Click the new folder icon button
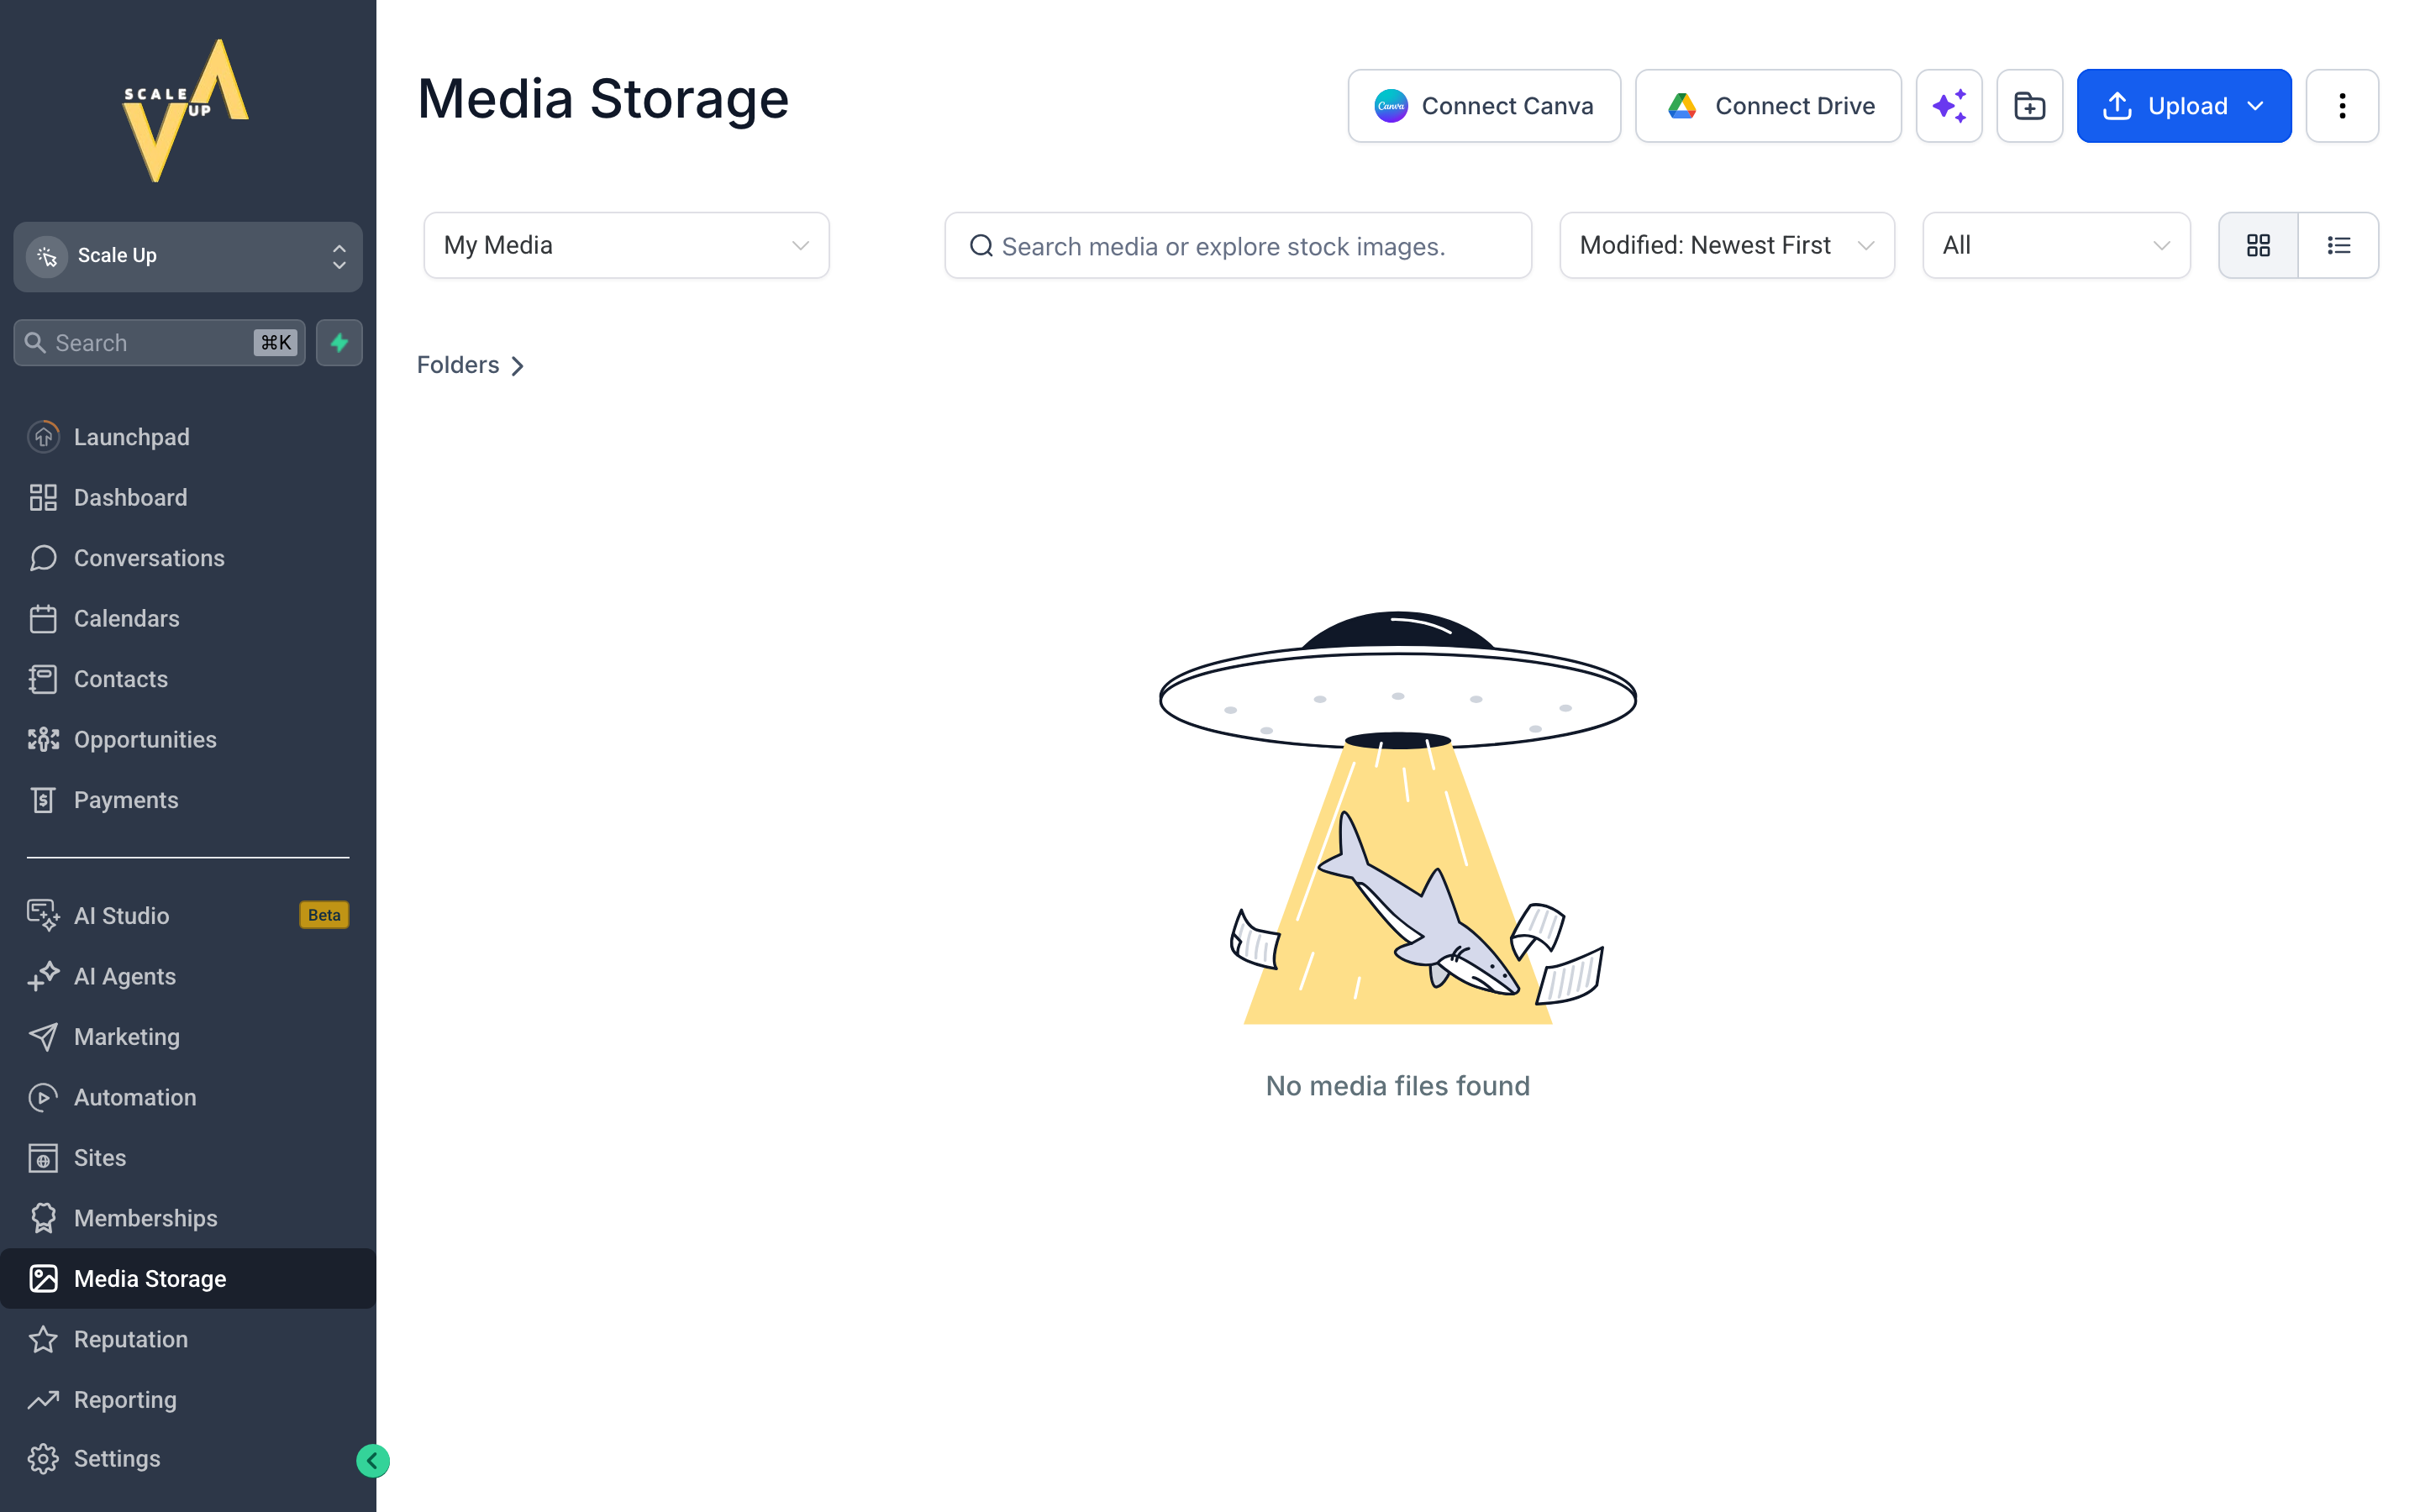 (x=2029, y=106)
